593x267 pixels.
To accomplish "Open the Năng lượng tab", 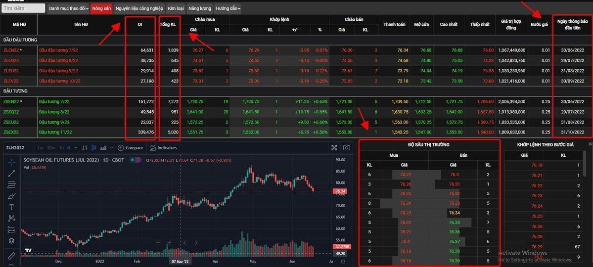I will click(199, 8).
